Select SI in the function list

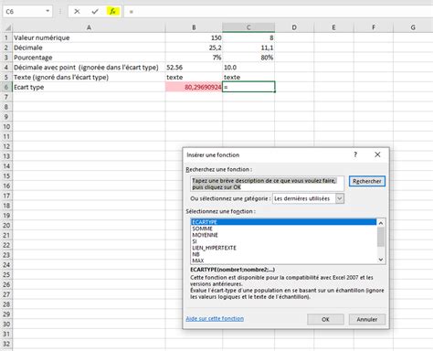pos(283,241)
